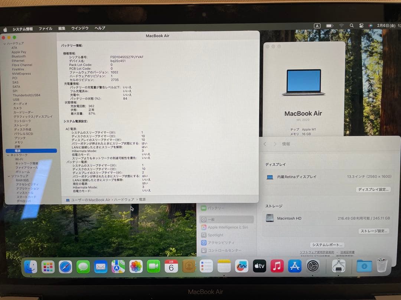The image size is (401, 300).
Task: Open Control Center in menu bar
Action: pos(361,26)
